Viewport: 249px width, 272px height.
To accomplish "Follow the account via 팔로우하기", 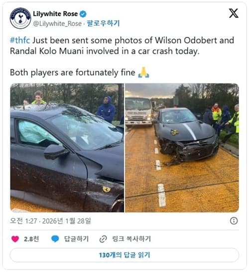I will coord(103,23).
